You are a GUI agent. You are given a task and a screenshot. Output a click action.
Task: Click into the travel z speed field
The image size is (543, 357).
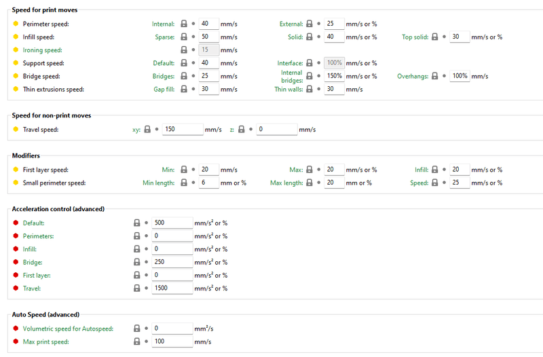click(276, 128)
